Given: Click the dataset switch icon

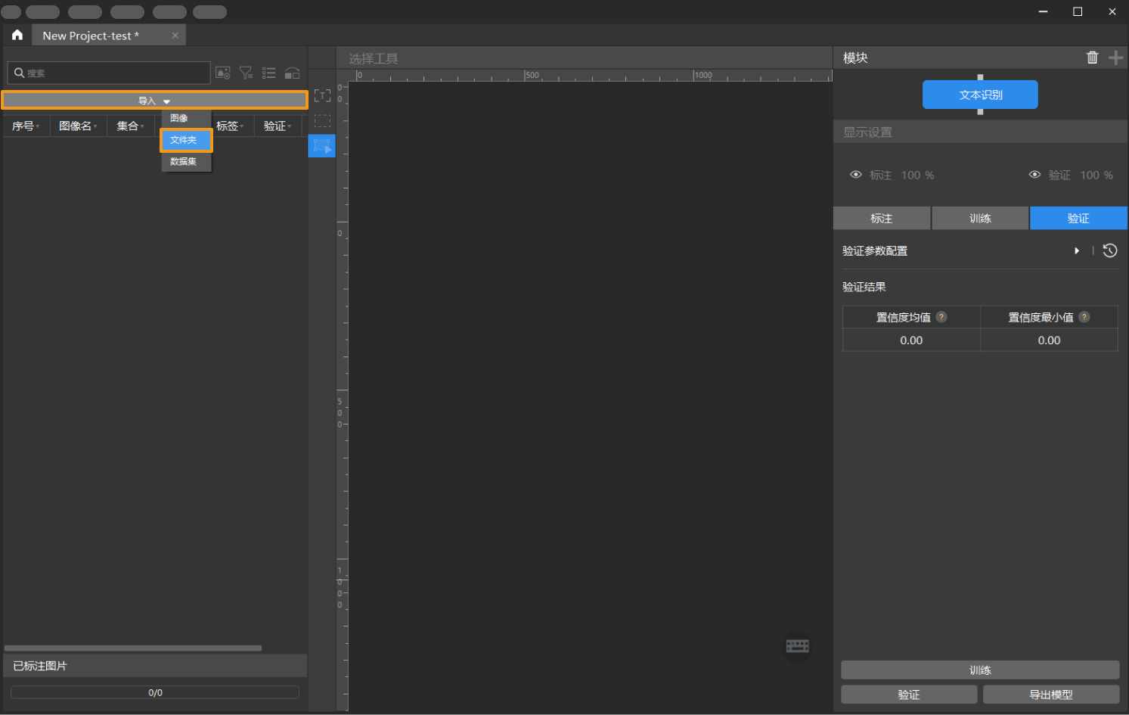Looking at the screenshot, I should click(293, 73).
